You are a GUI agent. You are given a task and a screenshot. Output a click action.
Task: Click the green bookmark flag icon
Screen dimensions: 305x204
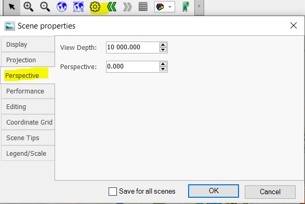coord(185,7)
